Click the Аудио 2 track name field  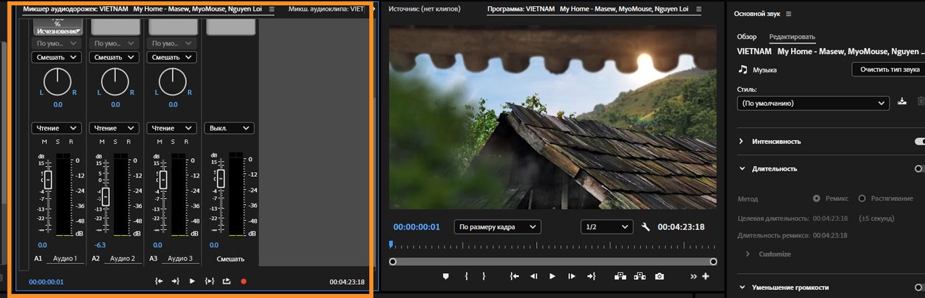coord(123,258)
